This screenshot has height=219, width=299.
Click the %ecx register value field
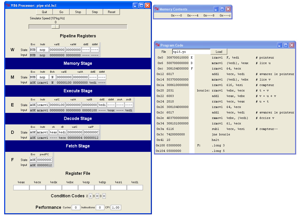tap(37, 187)
